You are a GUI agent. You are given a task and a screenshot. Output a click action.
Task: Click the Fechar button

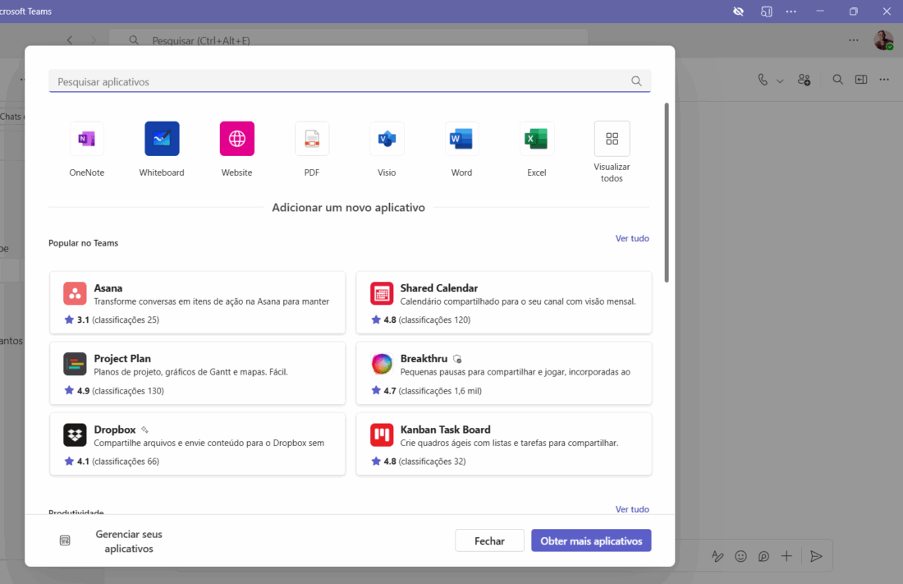click(x=489, y=540)
